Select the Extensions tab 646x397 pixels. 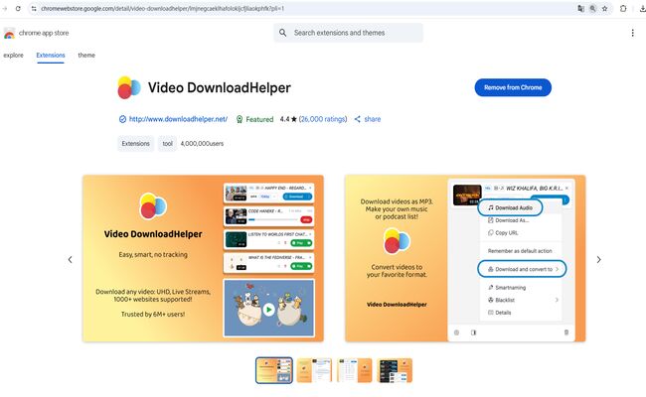(x=51, y=56)
